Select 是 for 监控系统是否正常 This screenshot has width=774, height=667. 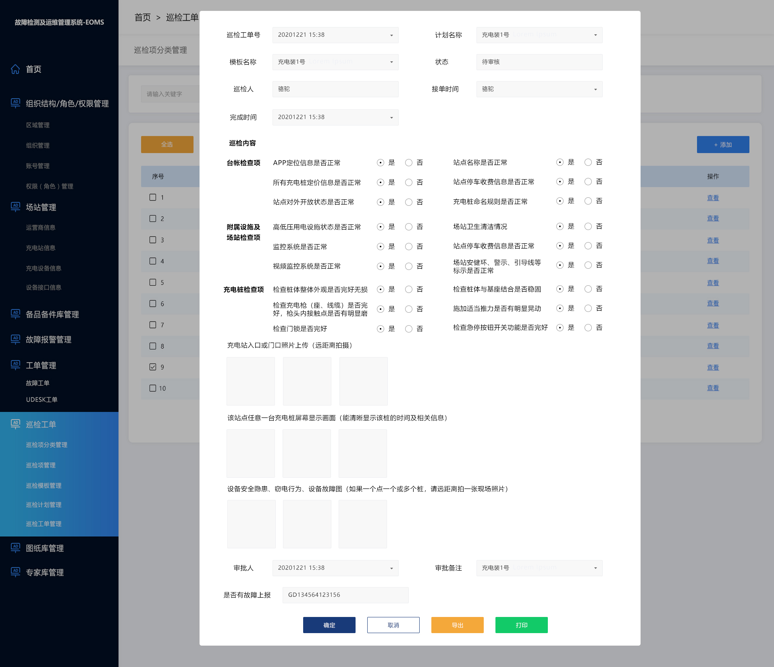click(381, 247)
